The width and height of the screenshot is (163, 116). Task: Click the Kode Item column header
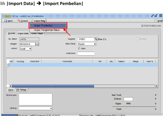pyautogui.click(x=35, y=61)
